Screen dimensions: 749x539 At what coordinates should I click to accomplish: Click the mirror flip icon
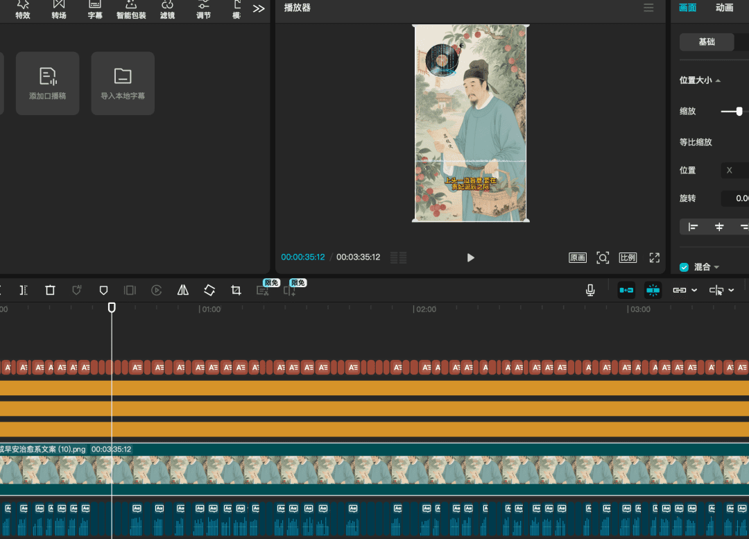(183, 290)
